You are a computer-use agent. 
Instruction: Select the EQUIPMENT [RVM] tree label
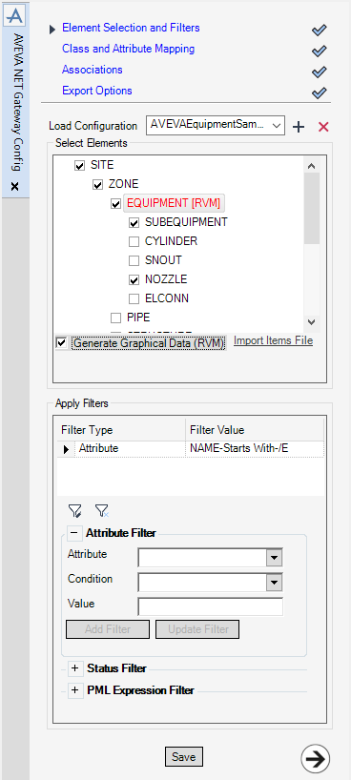pos(174,203)
